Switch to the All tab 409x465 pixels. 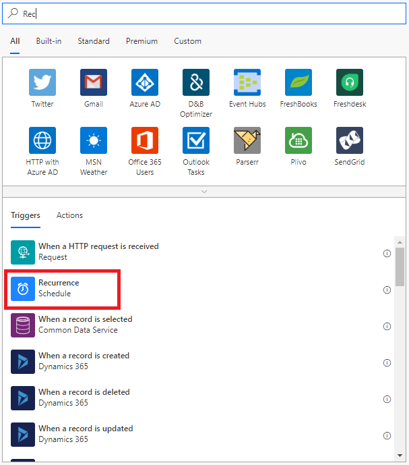click(x=15, y=41)
